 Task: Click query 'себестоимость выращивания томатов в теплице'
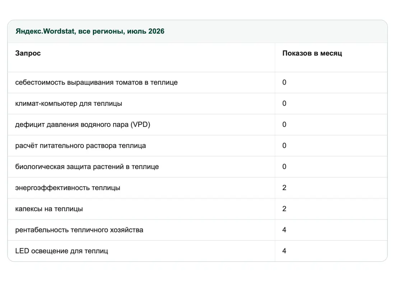click(97, 82)
